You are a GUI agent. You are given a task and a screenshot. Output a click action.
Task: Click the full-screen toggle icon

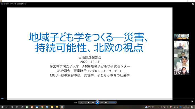tap(192, 101)
